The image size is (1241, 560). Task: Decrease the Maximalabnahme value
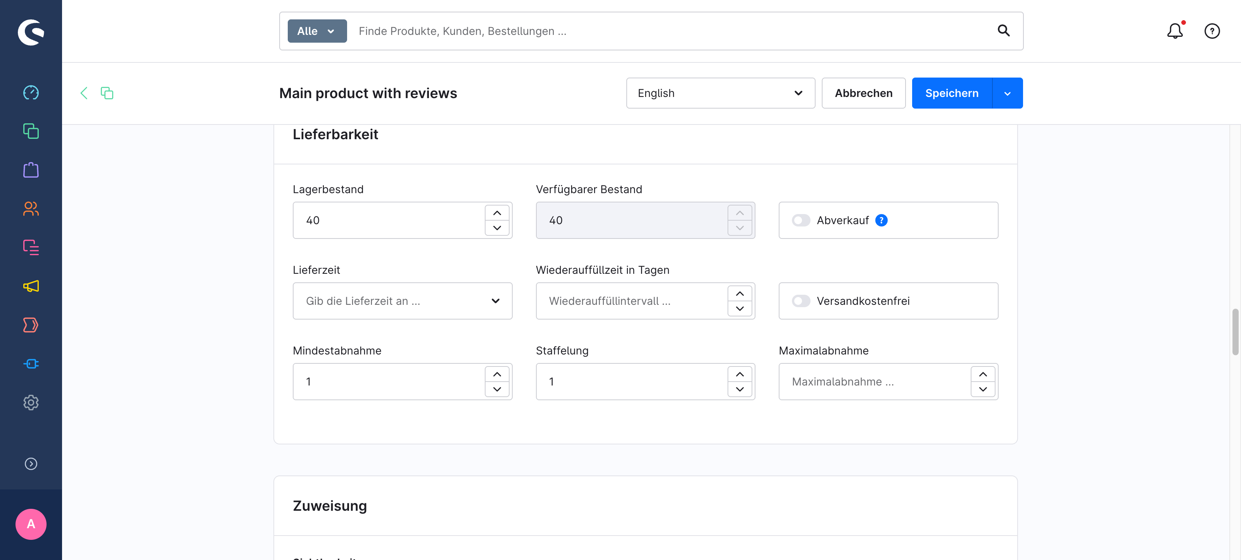point(983,389)
